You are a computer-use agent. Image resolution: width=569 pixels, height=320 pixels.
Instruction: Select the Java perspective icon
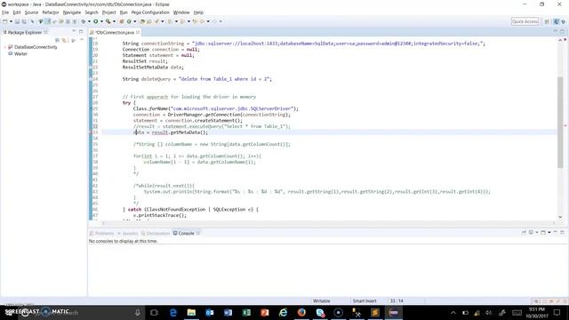556,21
